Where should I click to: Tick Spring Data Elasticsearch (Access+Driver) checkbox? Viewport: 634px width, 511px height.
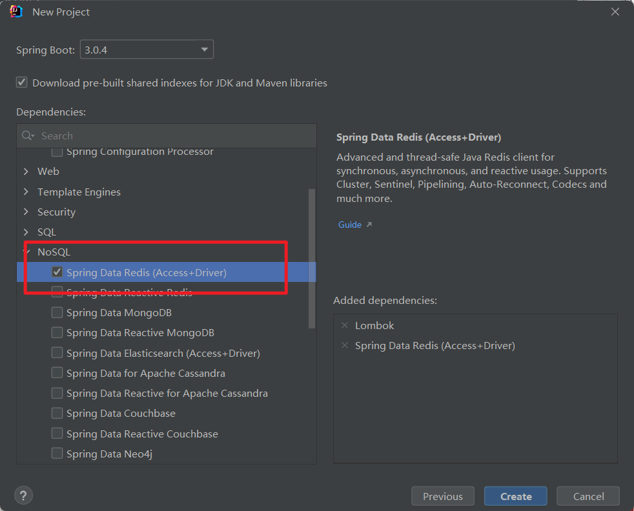57,353
